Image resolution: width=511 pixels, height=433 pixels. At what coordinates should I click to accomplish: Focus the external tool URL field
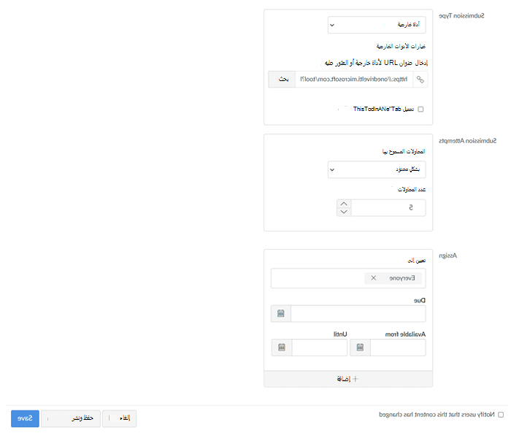(x=354, y=80)
